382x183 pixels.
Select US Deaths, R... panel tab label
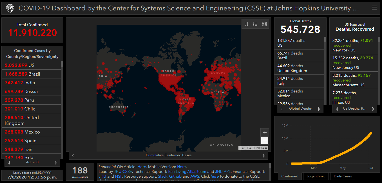355,109
